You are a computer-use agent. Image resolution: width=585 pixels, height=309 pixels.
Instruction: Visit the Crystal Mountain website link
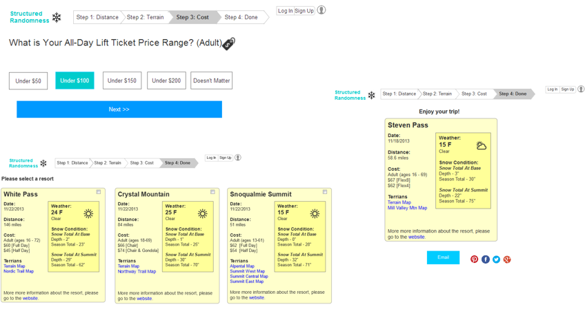[144, 298]
